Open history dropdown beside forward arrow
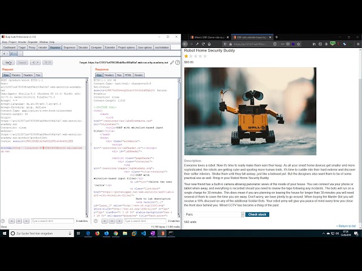Screen dimensions: 362x271 (x=50, y=63)
